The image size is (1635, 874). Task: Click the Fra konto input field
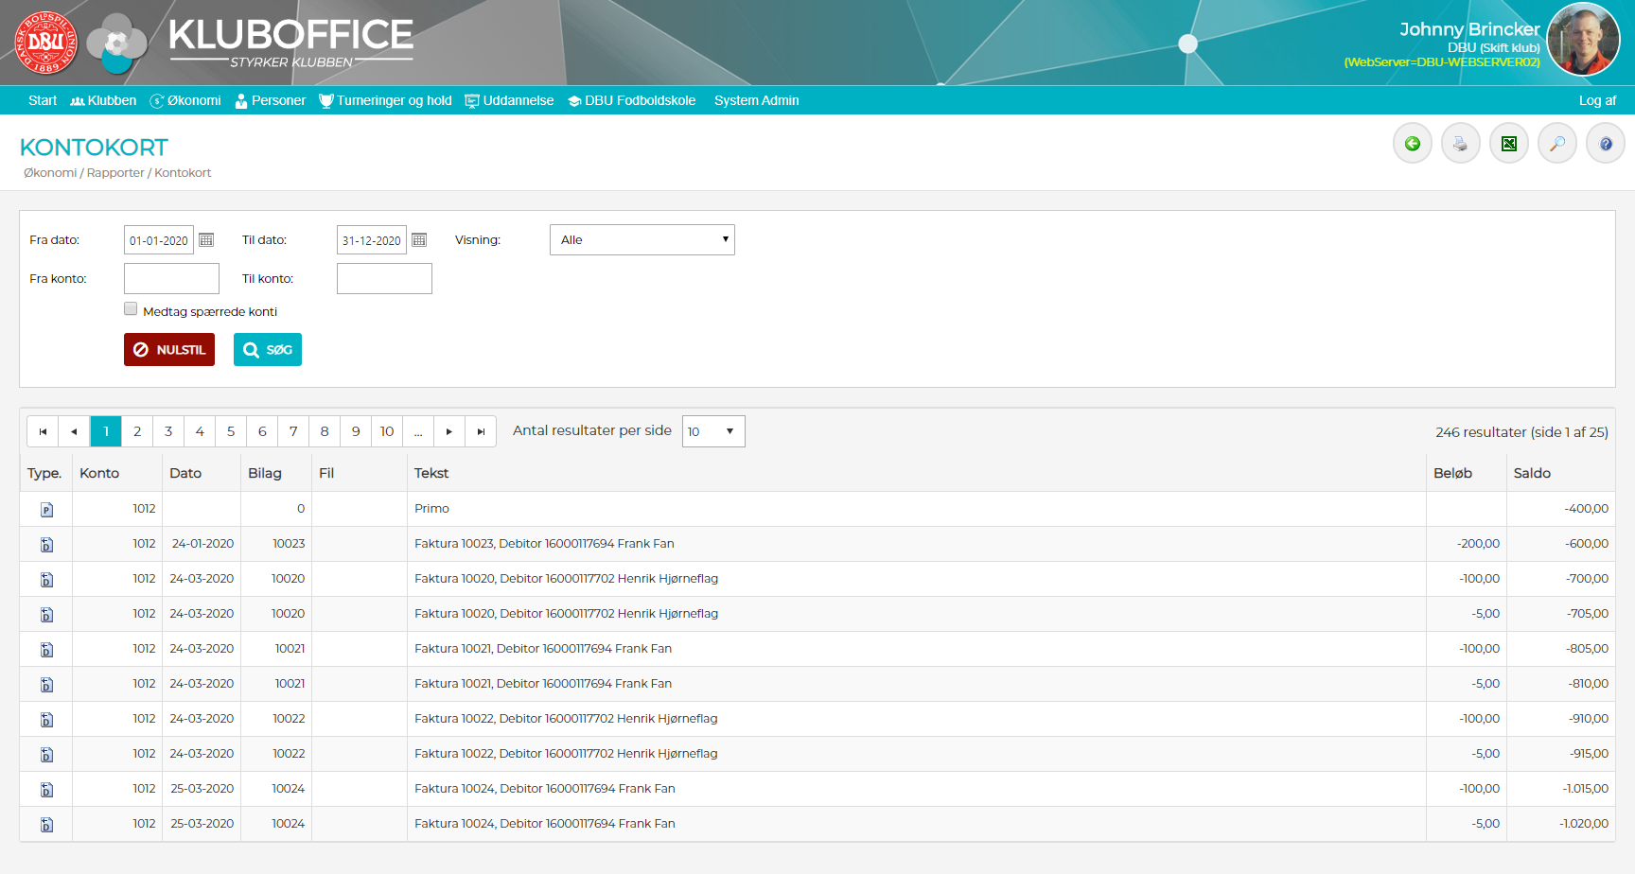click(x=171, y=279)
